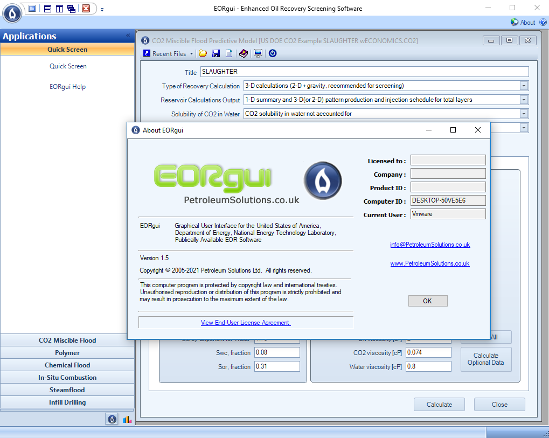Select the EORgui flame icon at sidebar bottom
Image resolution: width=549 pixels, height=438 pixels.
pyautogui.click(x=112, y=419)
